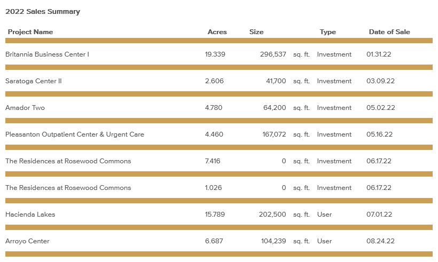
Task: Click sale date in 7.416 acres row
Action: (x=379, y=161)
